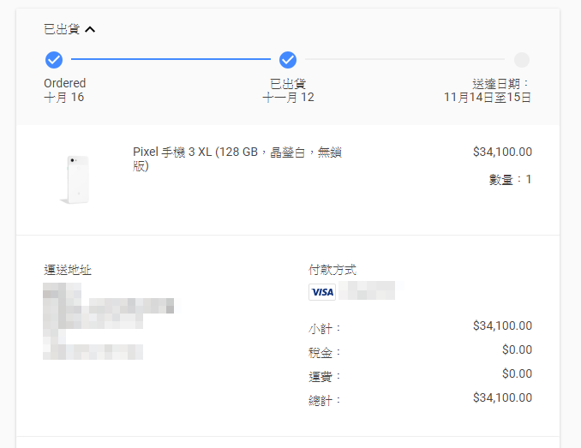Screen dimensions: 581x448
Task: Click the 付款方式 heading
Action: 332,270
